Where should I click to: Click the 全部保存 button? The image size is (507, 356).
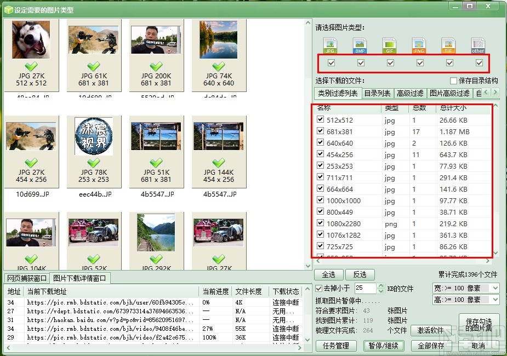pyautogui.click(x=431, y=346)
